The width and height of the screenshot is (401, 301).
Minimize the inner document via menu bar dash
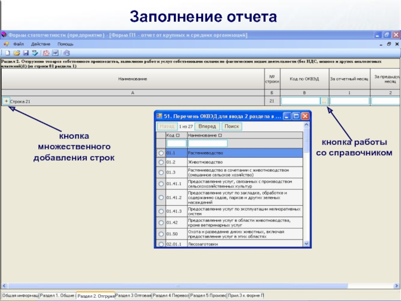(x=381, y=44)
